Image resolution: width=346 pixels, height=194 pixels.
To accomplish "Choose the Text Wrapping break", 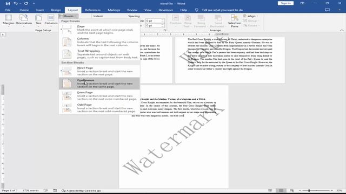I will 99,54.
